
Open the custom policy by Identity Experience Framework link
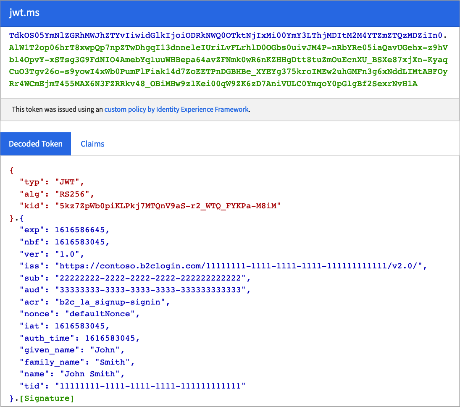tap(176, 109)
